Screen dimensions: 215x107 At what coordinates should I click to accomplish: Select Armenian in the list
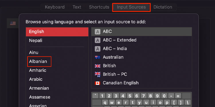57,88
